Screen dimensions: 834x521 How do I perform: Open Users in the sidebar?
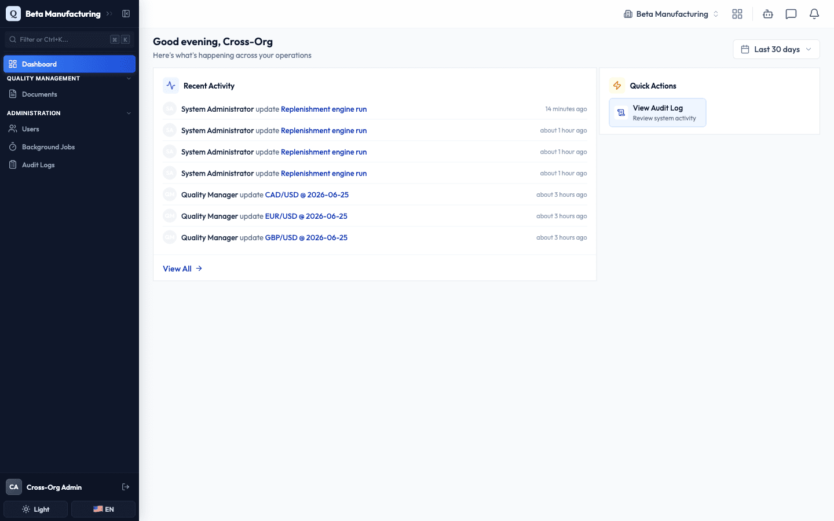(69, 129)
